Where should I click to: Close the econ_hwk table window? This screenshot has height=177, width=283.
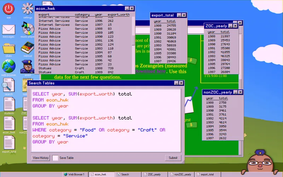pyautogui.click(x=132, y=8)
